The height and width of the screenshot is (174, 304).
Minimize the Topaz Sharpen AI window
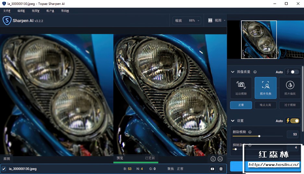click(x=275, y=4)
